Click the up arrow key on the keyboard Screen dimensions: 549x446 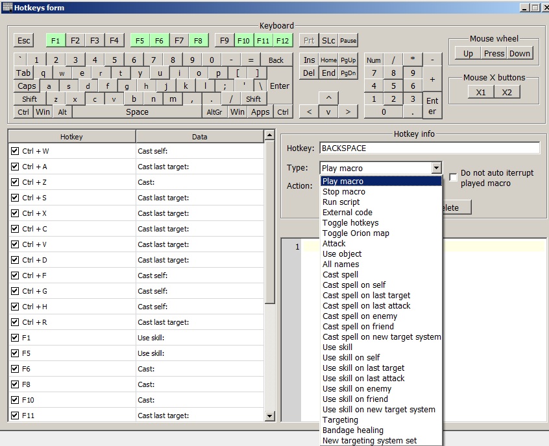tap(328, 99)
